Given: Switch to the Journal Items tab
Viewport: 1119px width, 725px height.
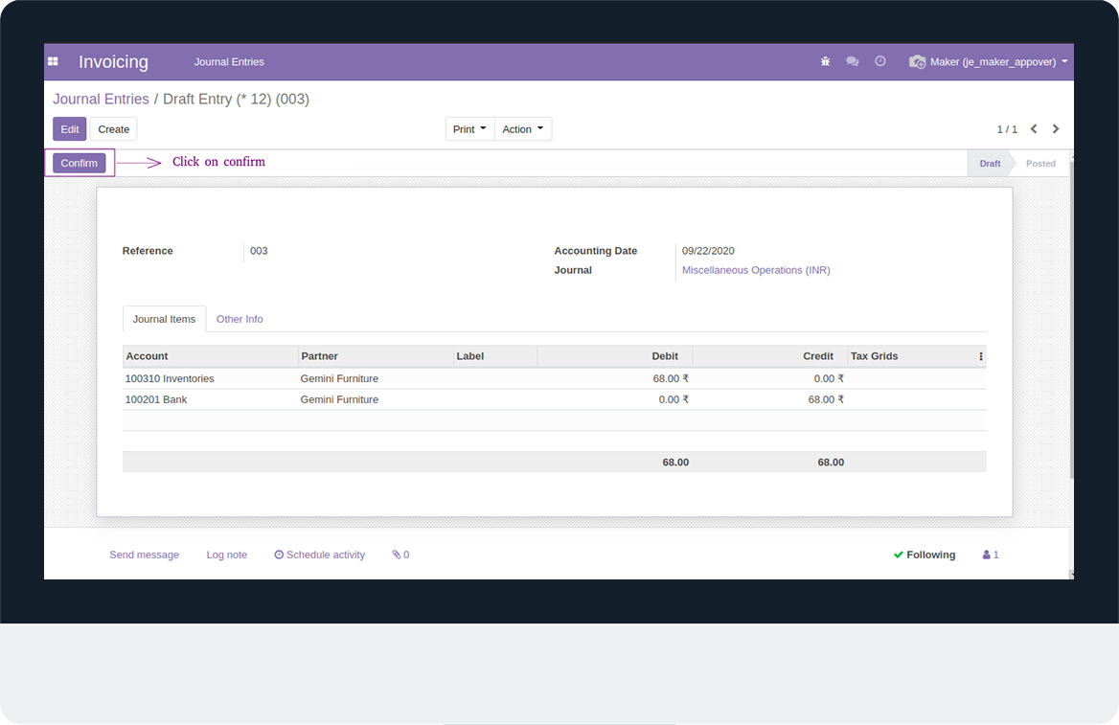Looking at the screenshot, I should 164,319.
